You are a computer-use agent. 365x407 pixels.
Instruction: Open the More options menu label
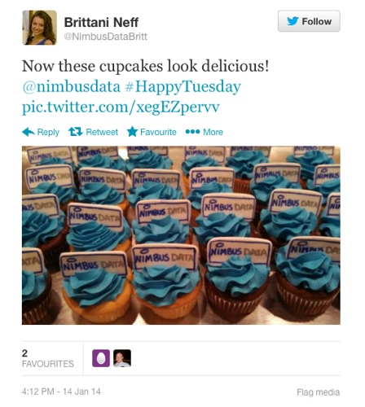coord(213,132)
